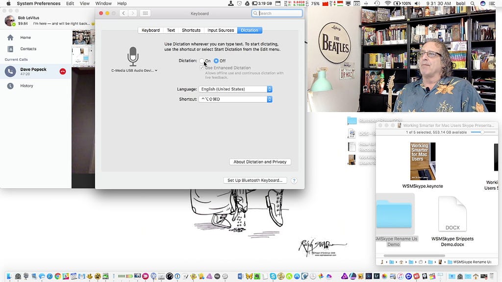Open the Language dropdown showing English (United States)
502x282 pixels.
pos(235,89)
